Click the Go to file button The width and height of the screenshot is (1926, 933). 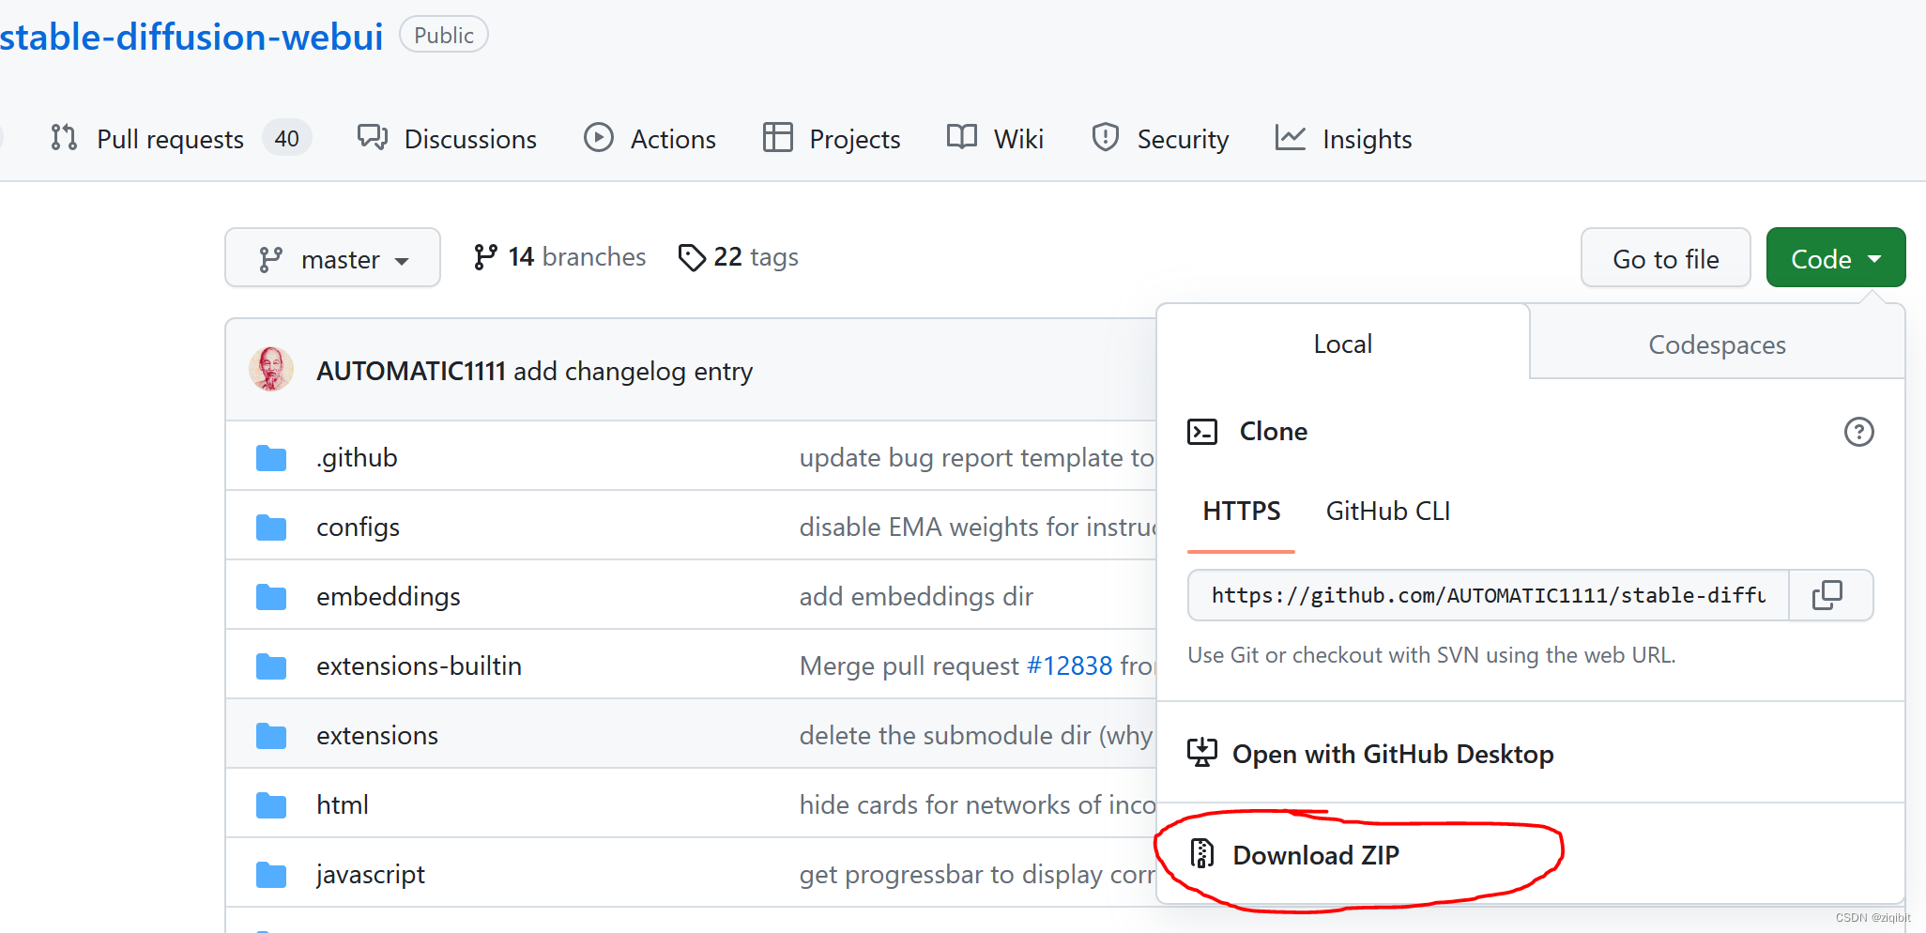coord(1665,258)
